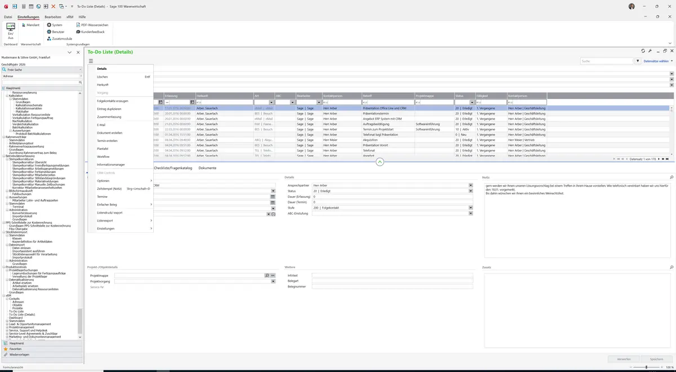The image size is (676, 372).
Task: Collapse the left navigation with the chevron-down
Action: pos(69,52)
